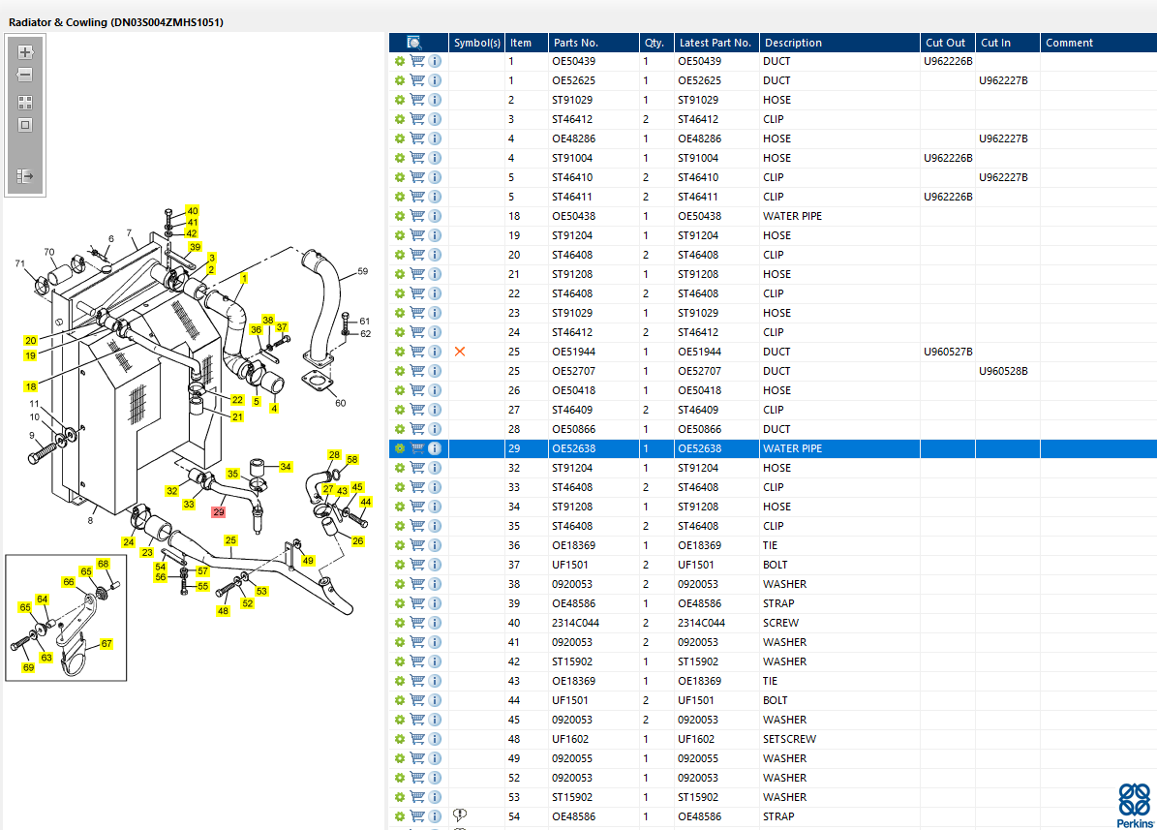This screenshot has height=830, width=1157.
Task: Add OE52707 duct to cart
Action: point(417,371)
